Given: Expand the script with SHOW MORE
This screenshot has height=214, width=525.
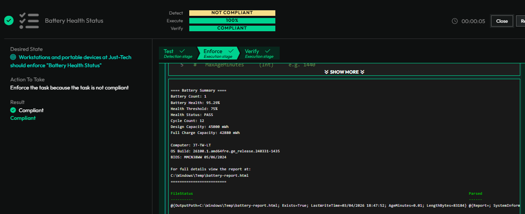Looking at the screenshot, I should point(344,72).
